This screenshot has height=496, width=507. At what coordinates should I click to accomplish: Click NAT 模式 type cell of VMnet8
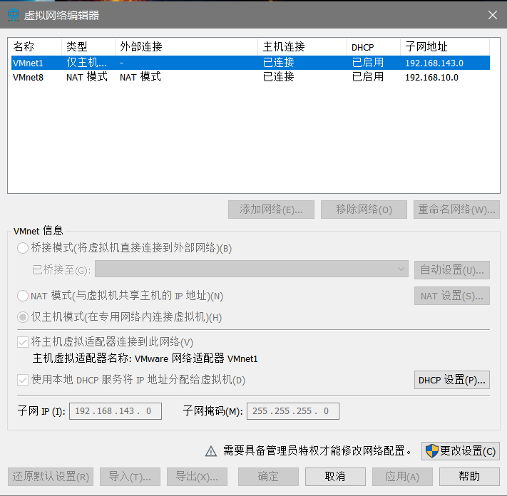87,77
